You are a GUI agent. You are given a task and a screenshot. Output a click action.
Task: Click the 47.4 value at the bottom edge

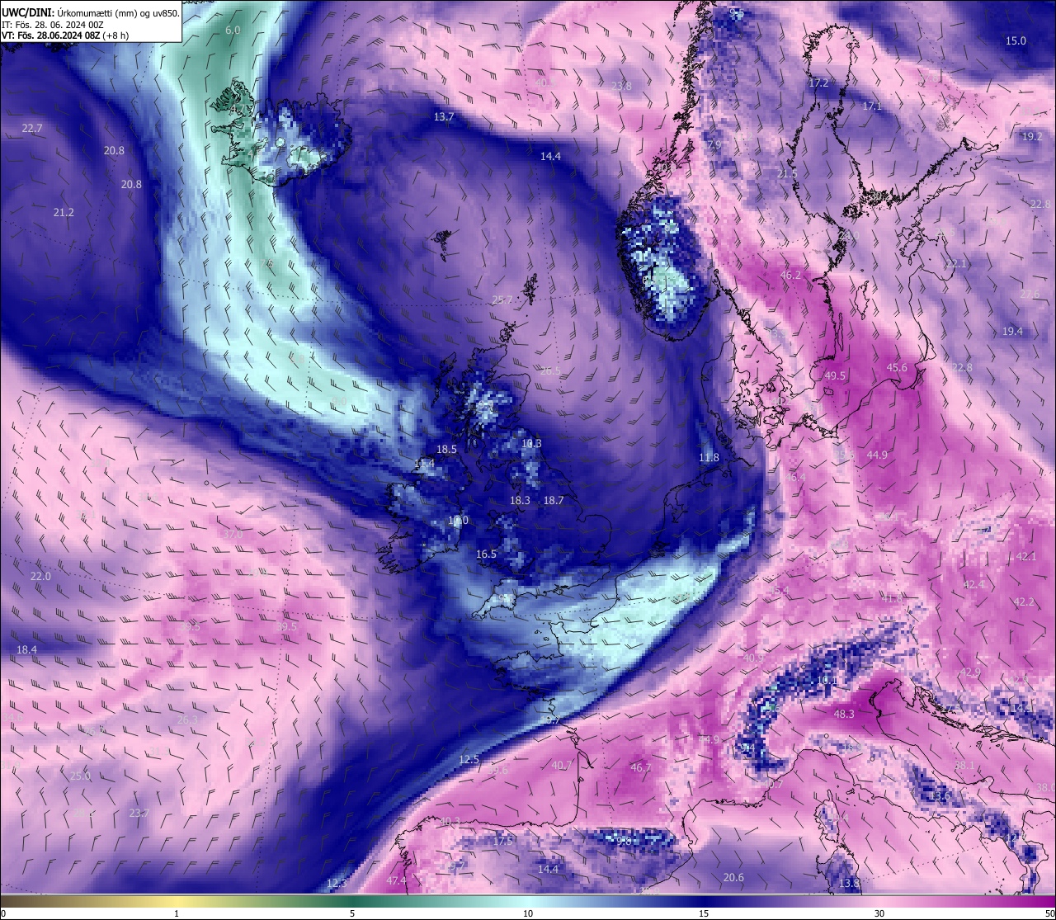coord(396,881)
